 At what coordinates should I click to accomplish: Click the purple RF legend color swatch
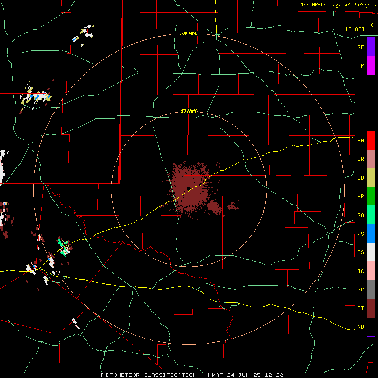(x=371, y=47)
